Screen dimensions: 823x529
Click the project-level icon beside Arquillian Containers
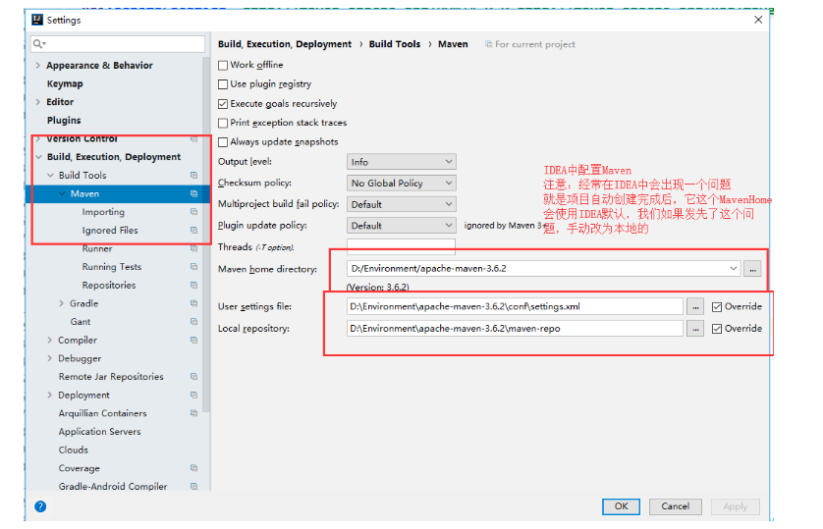pyautogui.click(x=193, y=413)
